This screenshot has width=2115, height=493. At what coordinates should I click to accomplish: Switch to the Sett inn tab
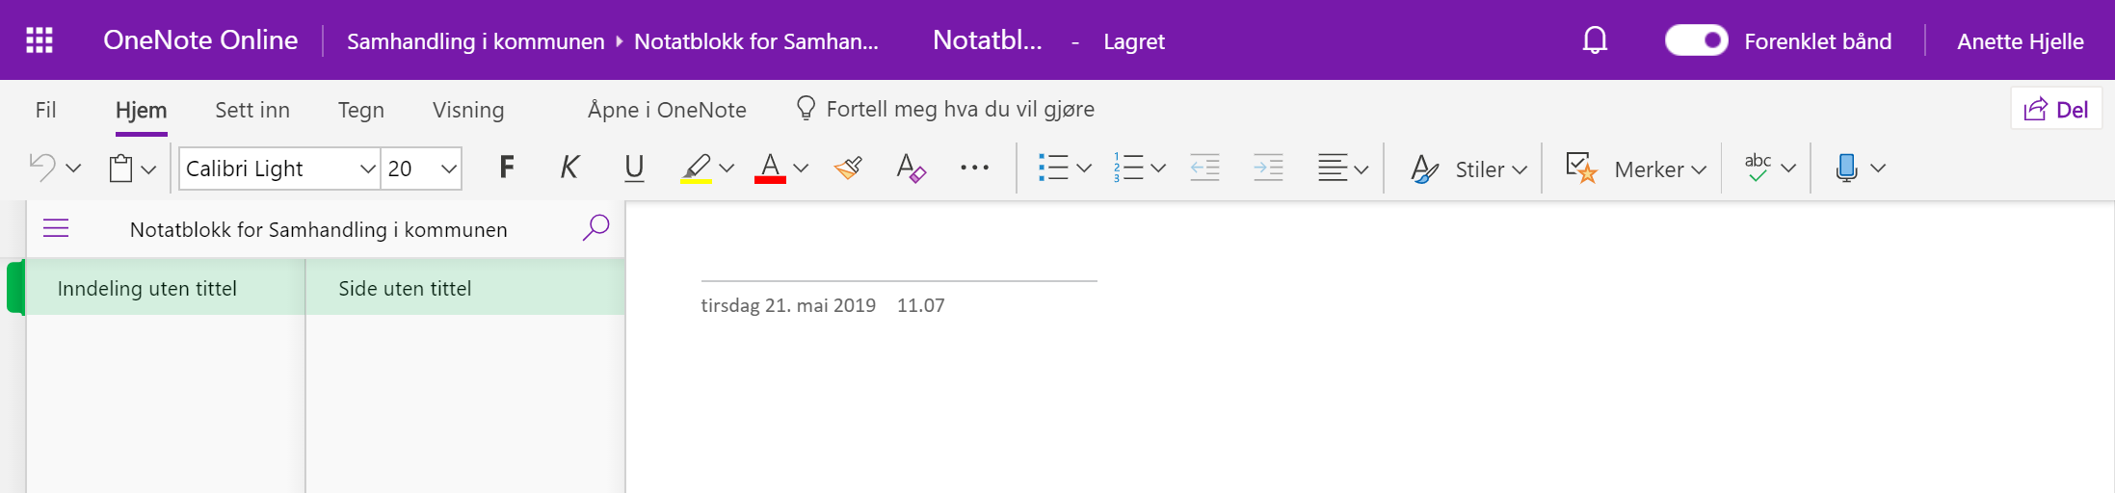[252, 110]
